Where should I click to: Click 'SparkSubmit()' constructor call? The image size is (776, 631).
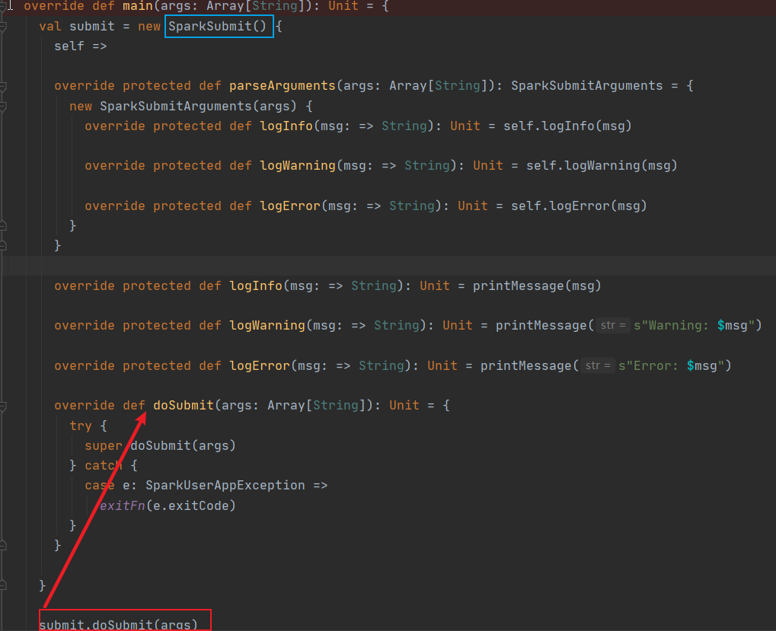click(217, 26)
